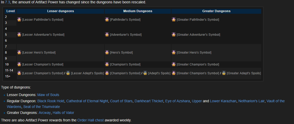Screen dimensions: 294x124
Task: Select the Lesser Dungeons column header
Action: (x=61, y=11)
